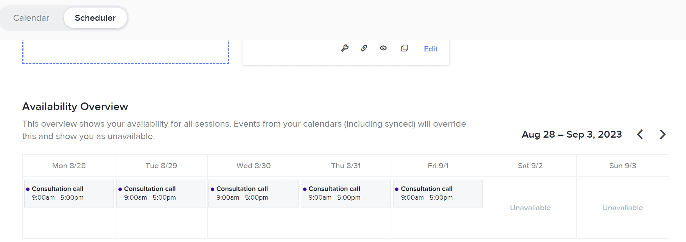686x242 pixels.
Task: Open Monday 8/28 Consultation call slot
Action: tap(69, 193)
